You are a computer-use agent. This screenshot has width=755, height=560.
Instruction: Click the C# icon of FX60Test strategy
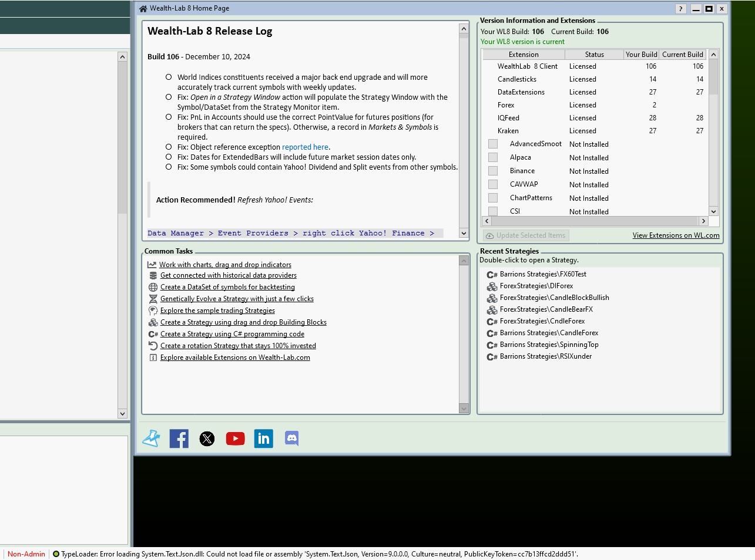(492, 274)
